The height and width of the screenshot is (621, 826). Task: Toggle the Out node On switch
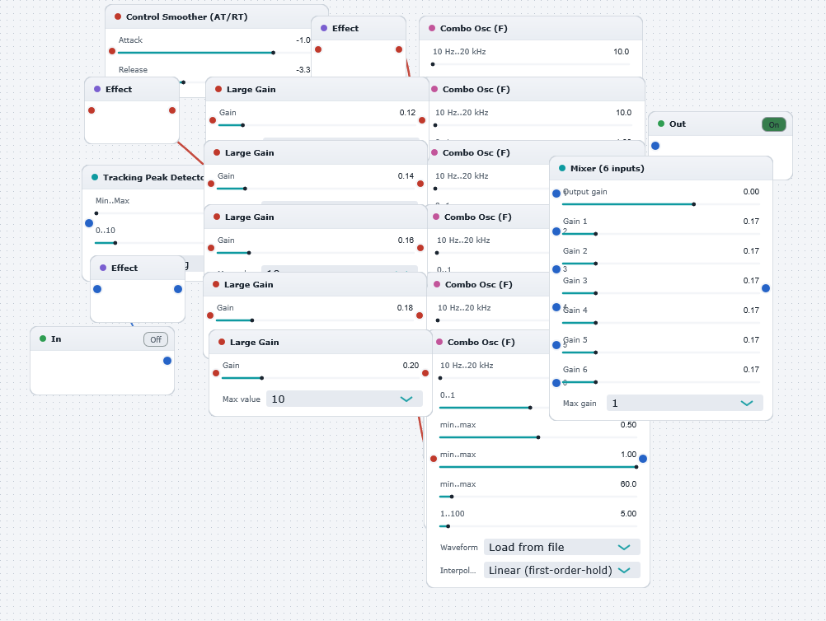(774, 124)
